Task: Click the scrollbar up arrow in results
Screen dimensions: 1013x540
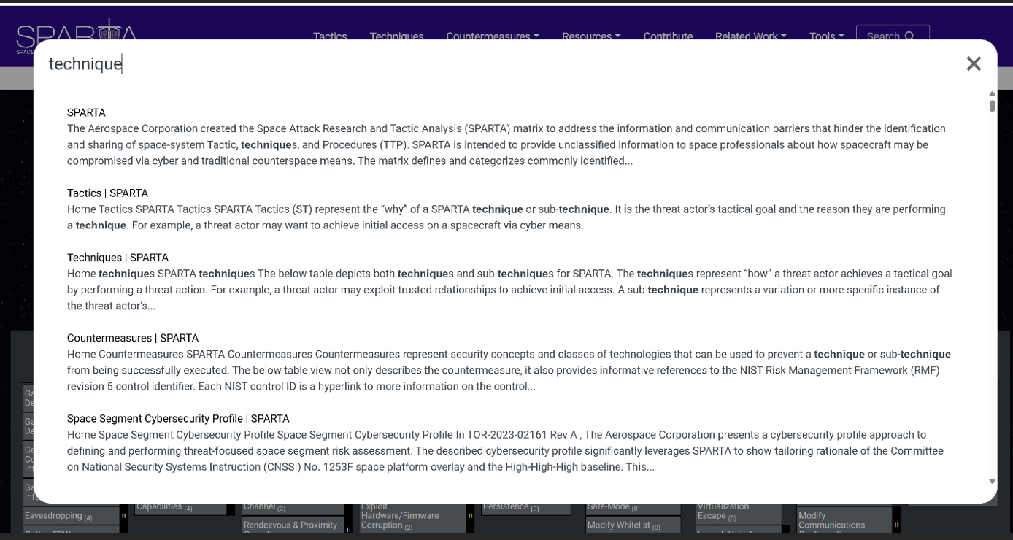Action: tap(992, 94)
